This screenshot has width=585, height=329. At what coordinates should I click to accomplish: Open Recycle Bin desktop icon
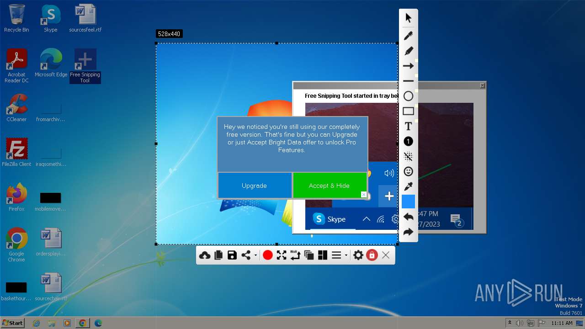click(16, 19)
